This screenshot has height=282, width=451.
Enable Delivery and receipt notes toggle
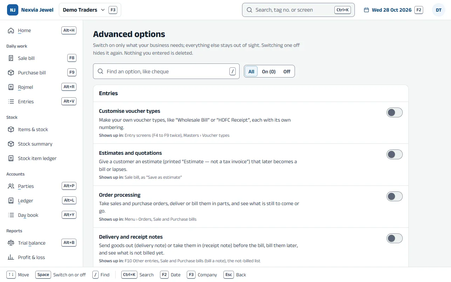point(395,238)
